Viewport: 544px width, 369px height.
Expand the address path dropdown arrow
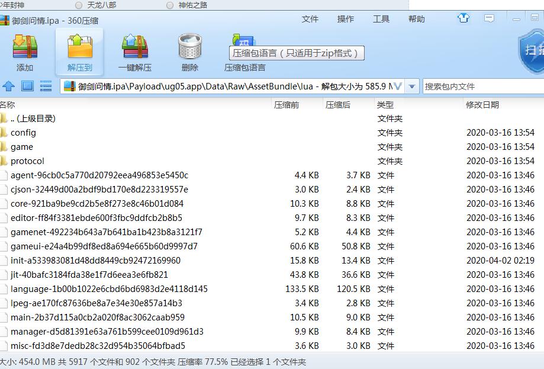[412, 86]
